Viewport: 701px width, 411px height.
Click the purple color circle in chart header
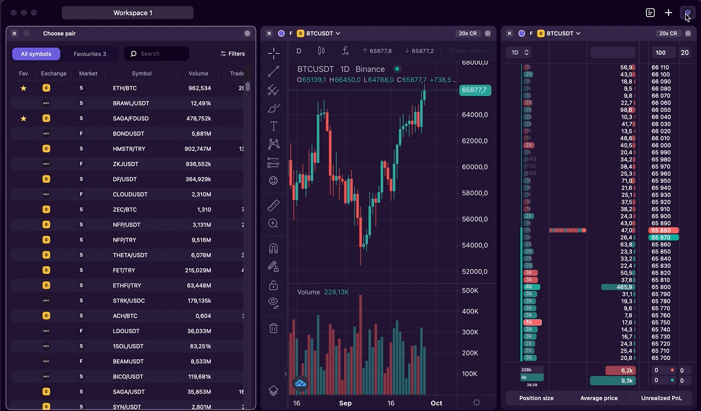281,33
